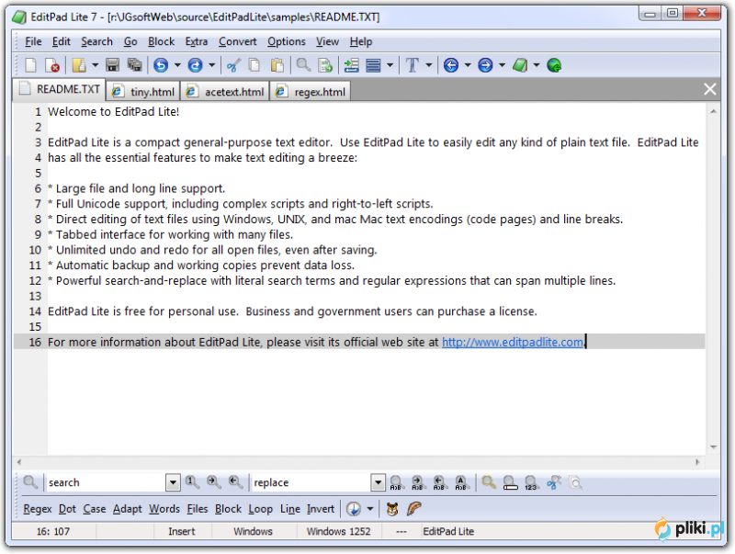Open the File menu
This screenshot has height=554, width=735.
(x=33, y=41)
